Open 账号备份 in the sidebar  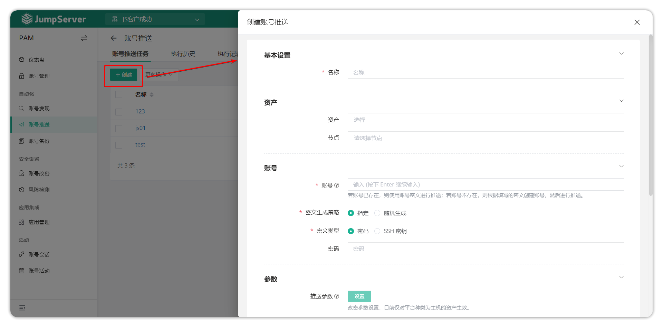point(54,141)
